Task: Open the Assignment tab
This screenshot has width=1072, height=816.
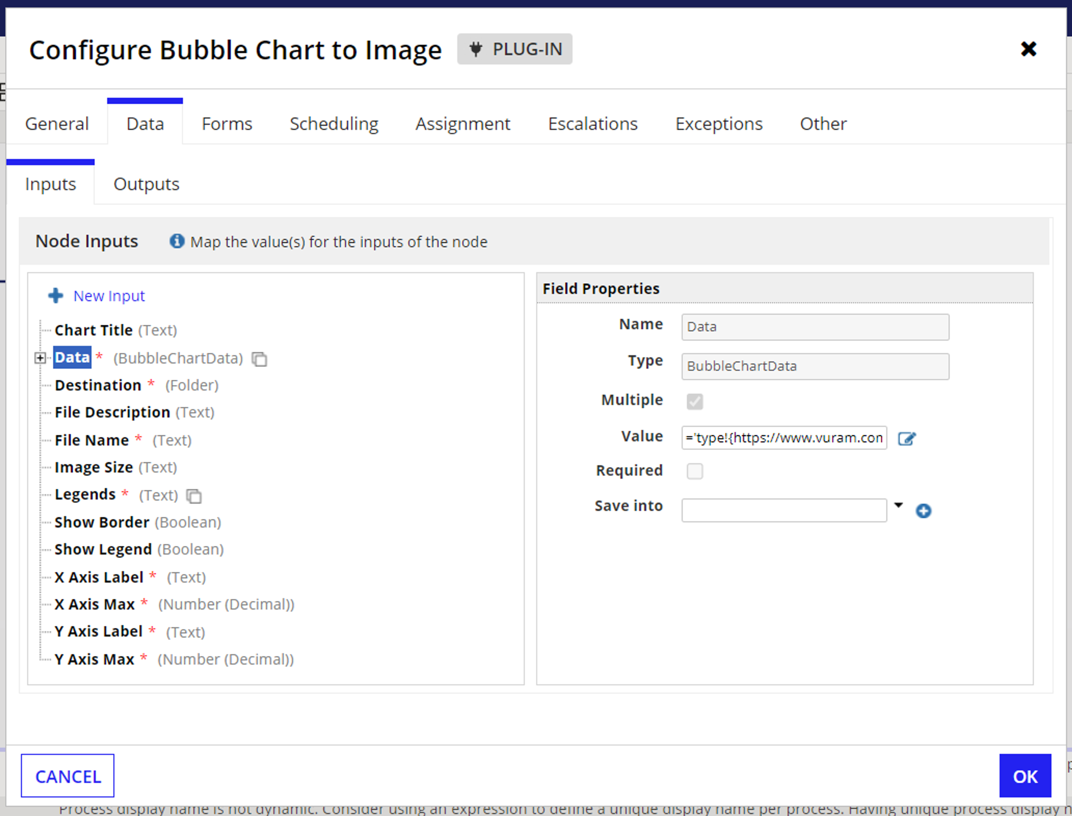Action: click(x=463, y=124)
